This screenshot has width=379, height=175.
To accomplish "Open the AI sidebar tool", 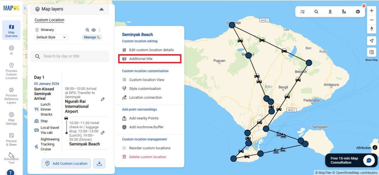I will pyautogui.click(x=11, y=50).
